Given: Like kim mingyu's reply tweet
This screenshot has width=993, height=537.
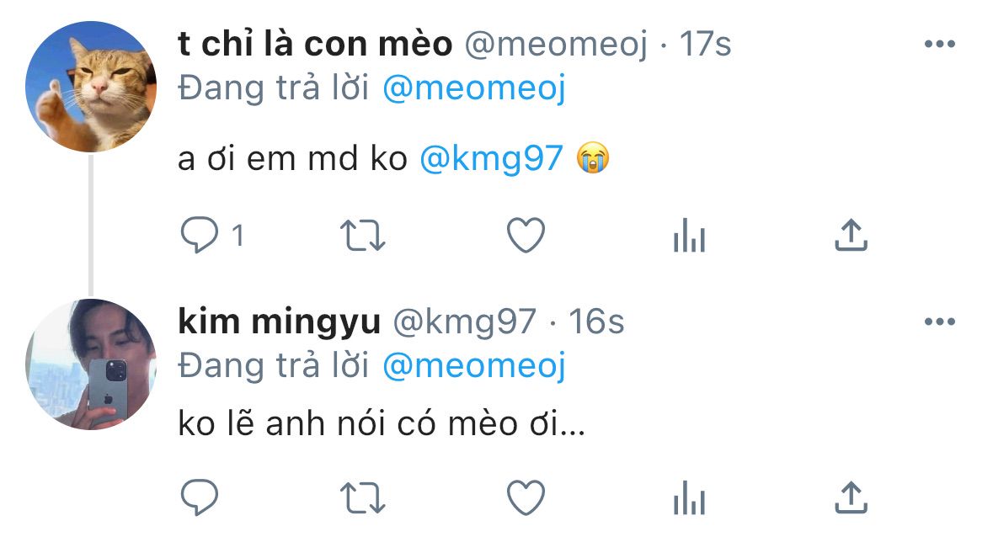Looking at the screenshot, I should click(x=526, y=497).
